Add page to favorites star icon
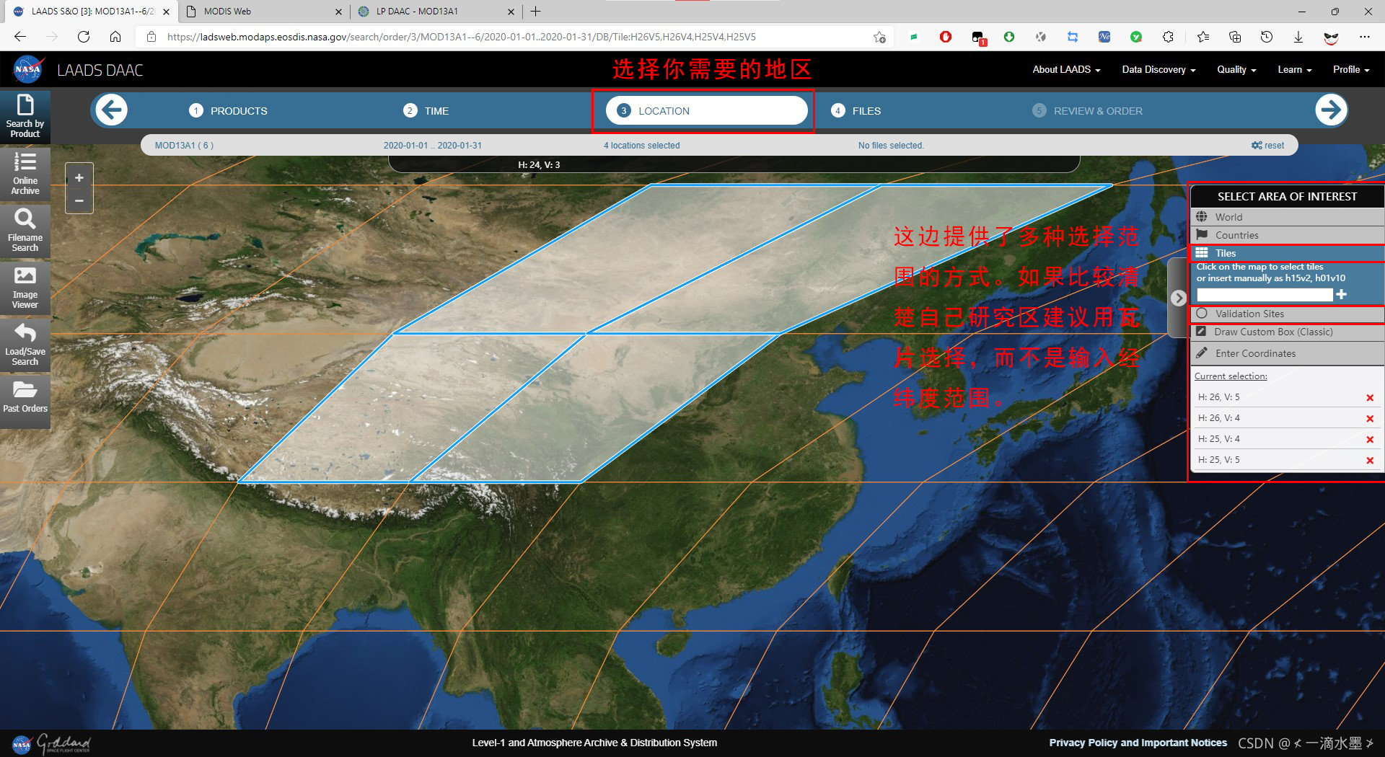The height and width of the screenshot is (757, 1385). 879,37
